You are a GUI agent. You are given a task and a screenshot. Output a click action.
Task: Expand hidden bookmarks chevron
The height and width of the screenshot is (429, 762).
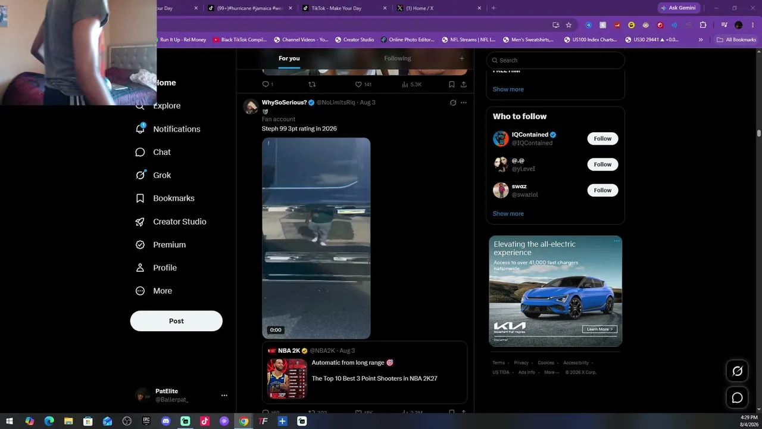click(x=701, y=40)
